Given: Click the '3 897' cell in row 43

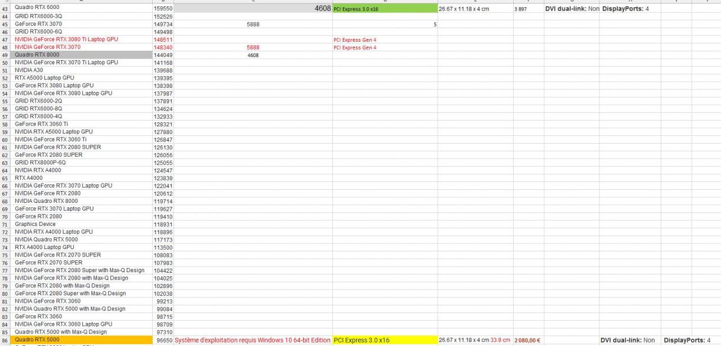Looking at the screenshot, I should [x=528, y=9].
